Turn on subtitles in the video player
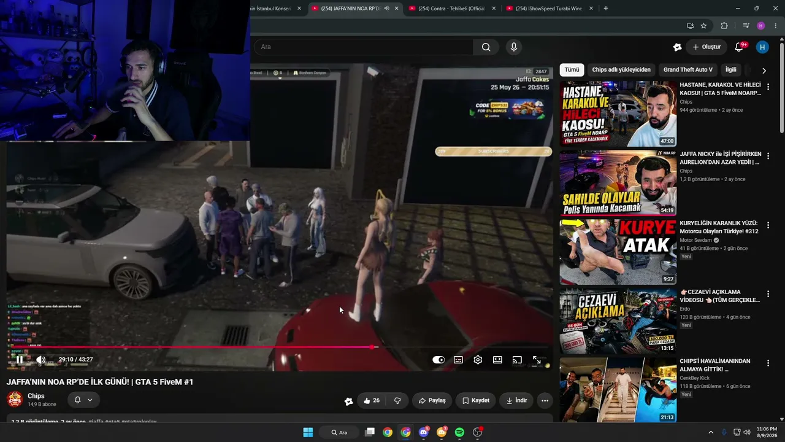The image size is (785, 442). (x=458, y=360)
